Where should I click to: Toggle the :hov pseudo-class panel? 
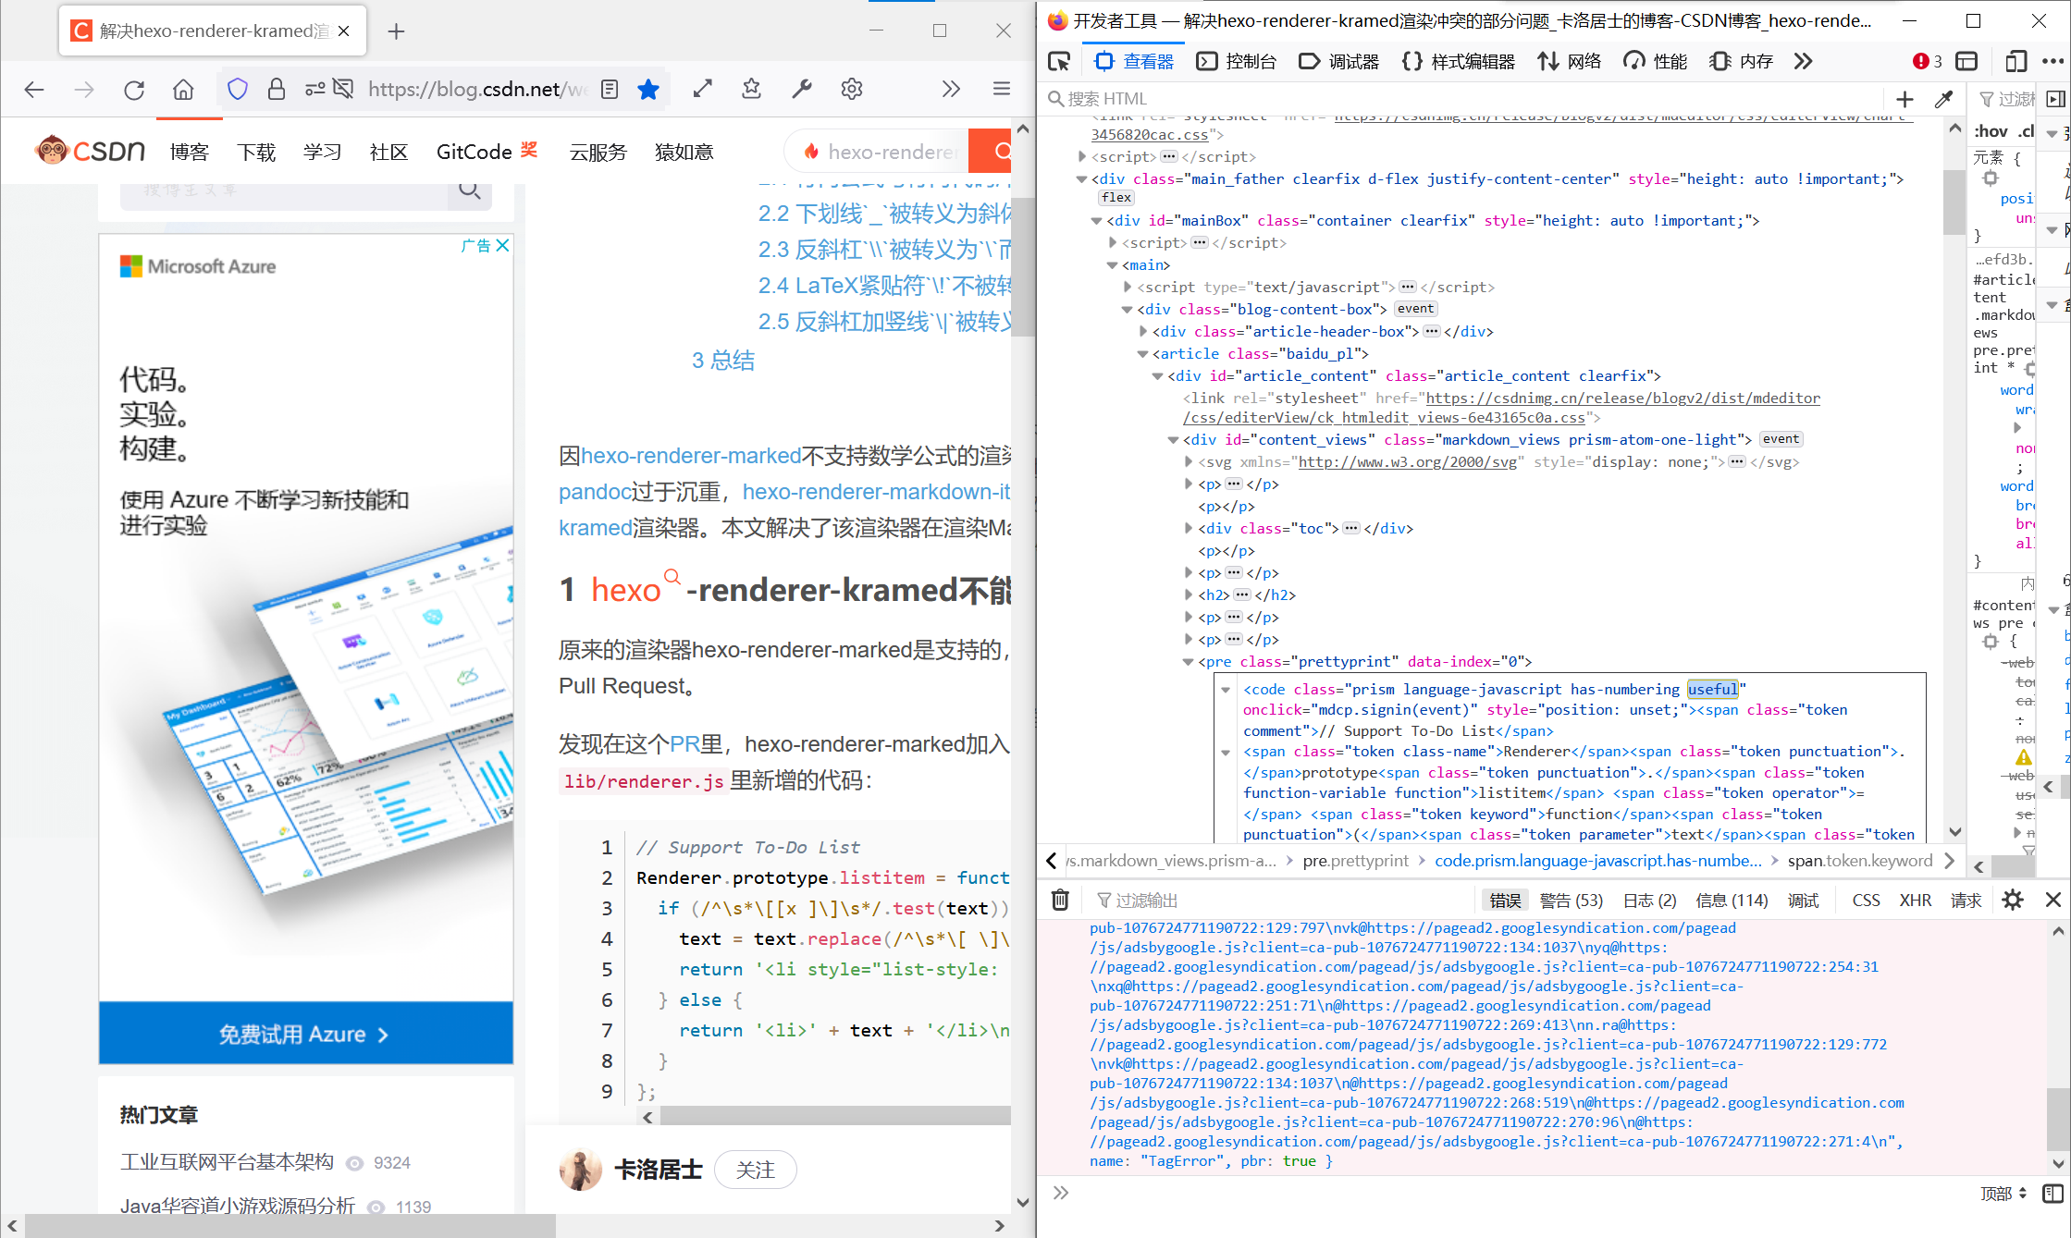(1991, 131)
